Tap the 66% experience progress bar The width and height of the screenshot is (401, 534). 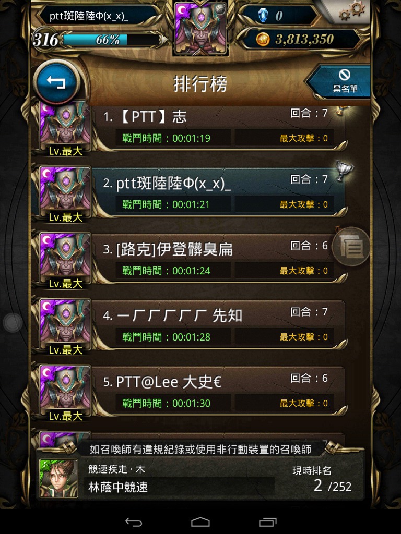point(111,40)
